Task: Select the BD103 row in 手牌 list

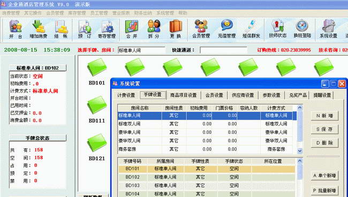Action: [207, 185]
